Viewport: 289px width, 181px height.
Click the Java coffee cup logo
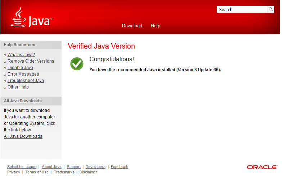[x=31, y=18]
